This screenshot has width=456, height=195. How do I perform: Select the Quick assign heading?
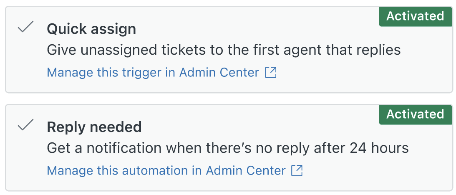91,29
